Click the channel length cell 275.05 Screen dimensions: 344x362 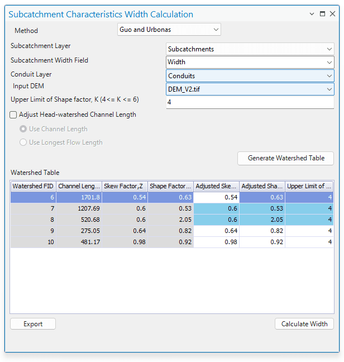(x=79, y=231)
